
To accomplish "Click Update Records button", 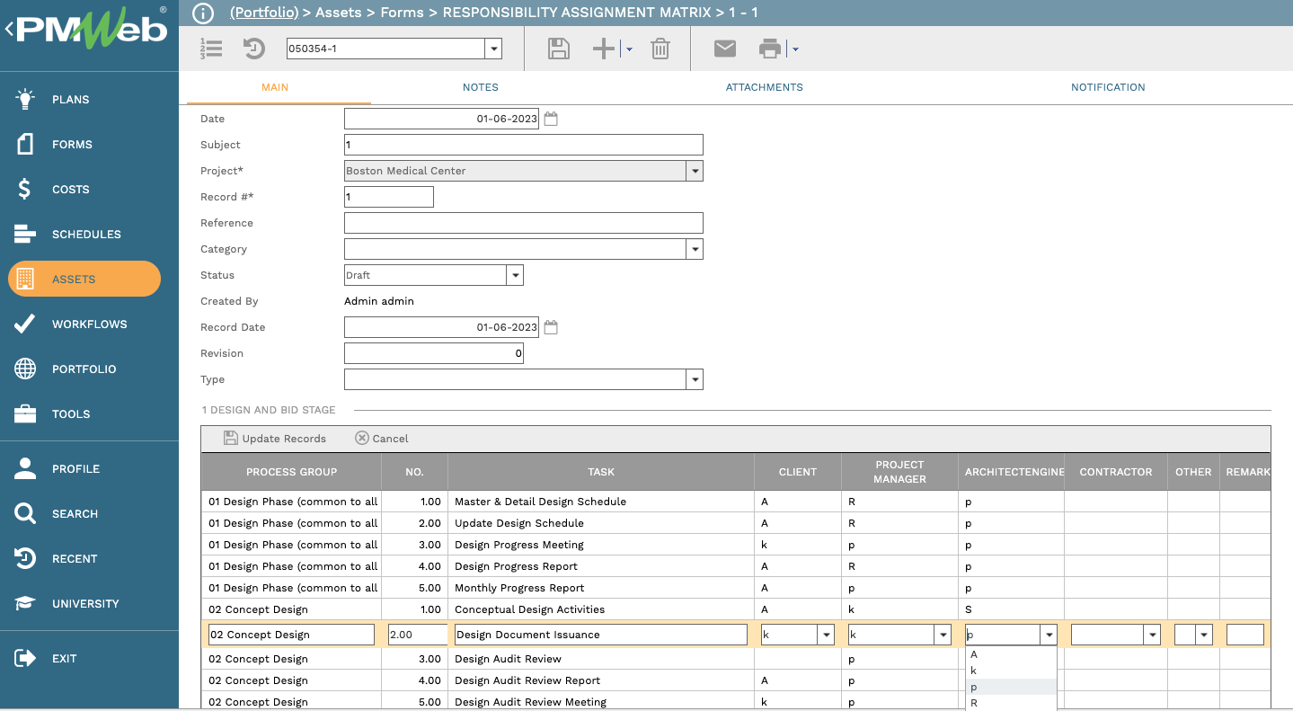I will 275,439.
